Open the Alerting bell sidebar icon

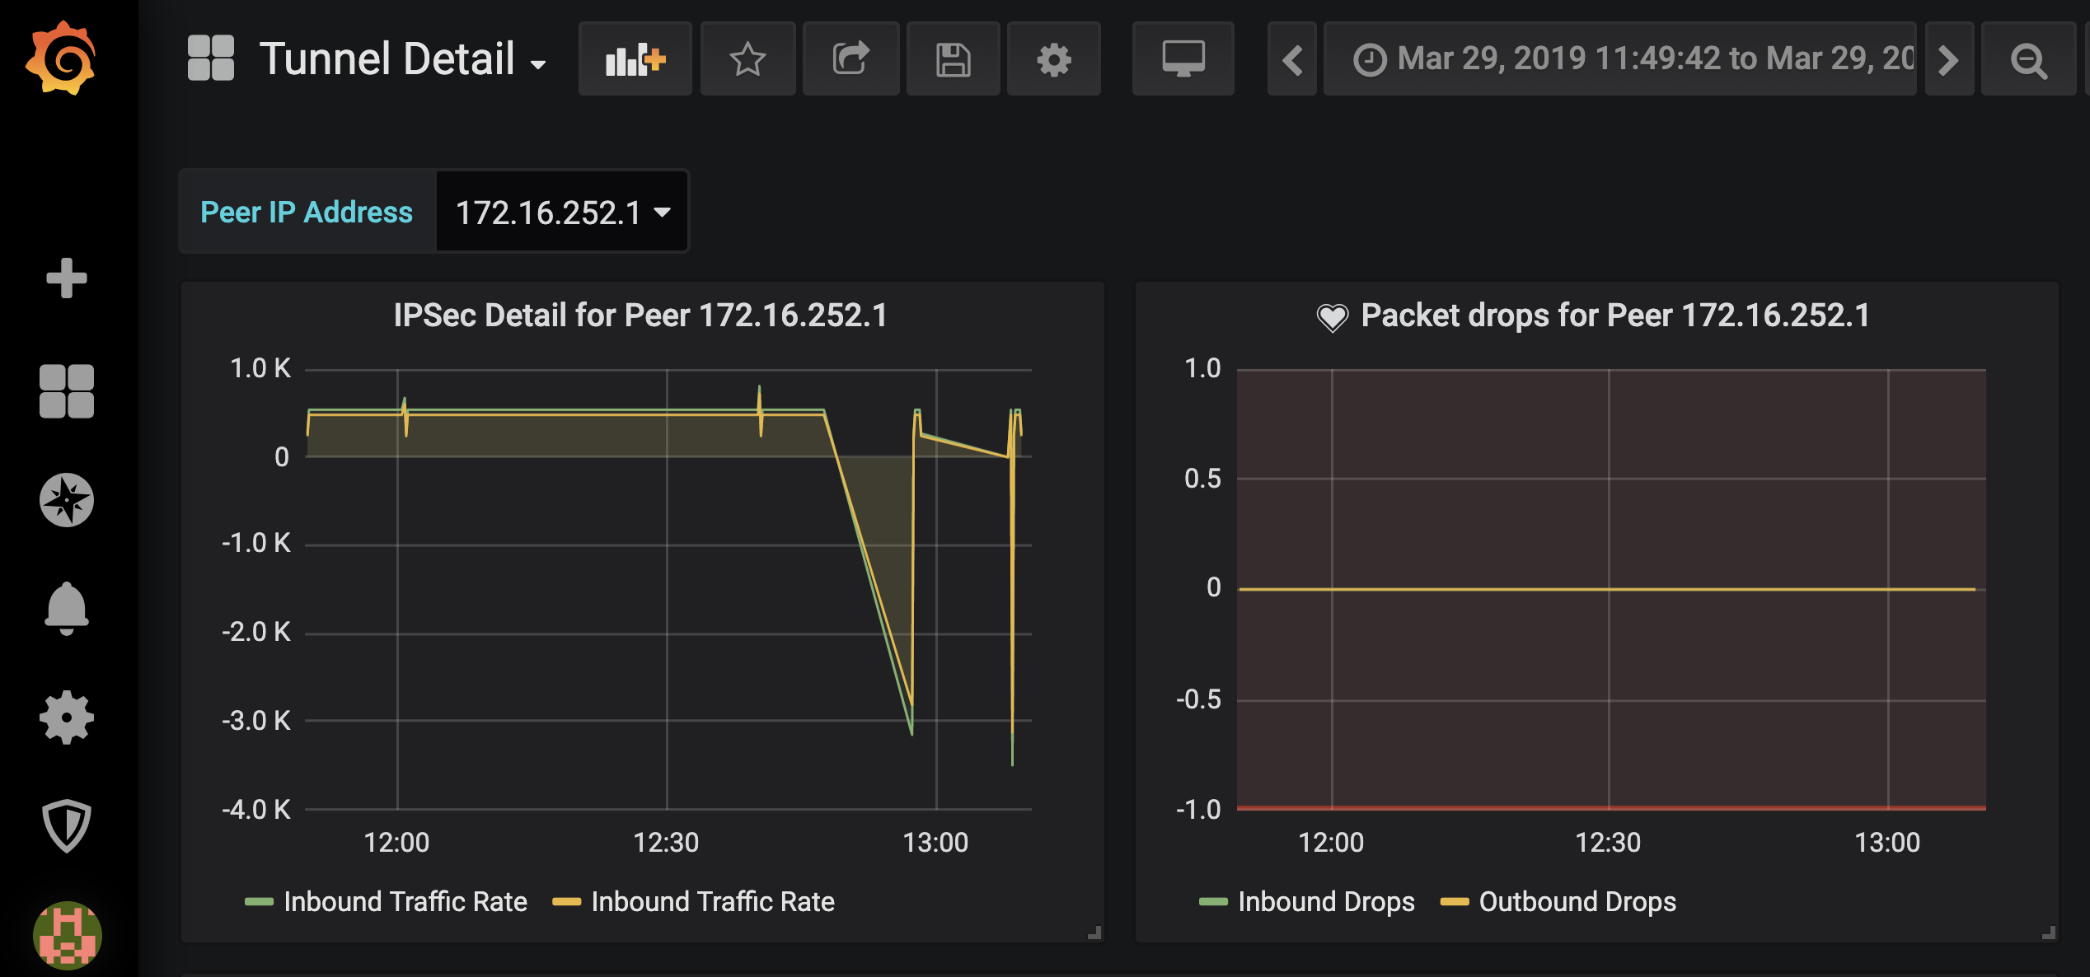click(66, 608)
